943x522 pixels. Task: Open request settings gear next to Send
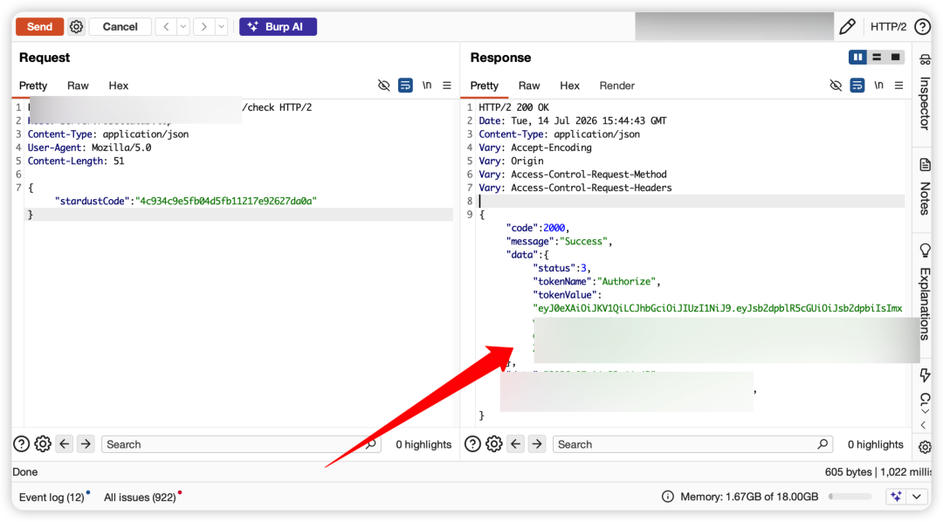pos(76,26)
